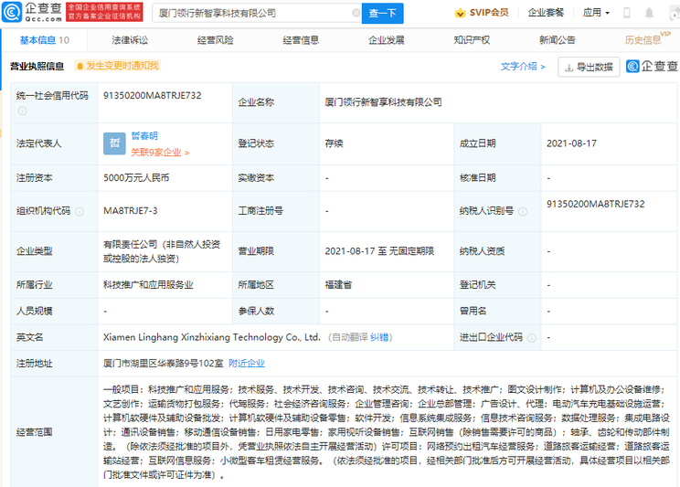Expand 文字介绍 section
Screen dimensions: 680x487
click(523, 67)
